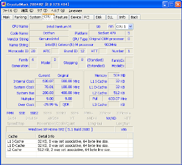
Task: Open the ヘルプ (Help) menu
Action: coord(58,11)
